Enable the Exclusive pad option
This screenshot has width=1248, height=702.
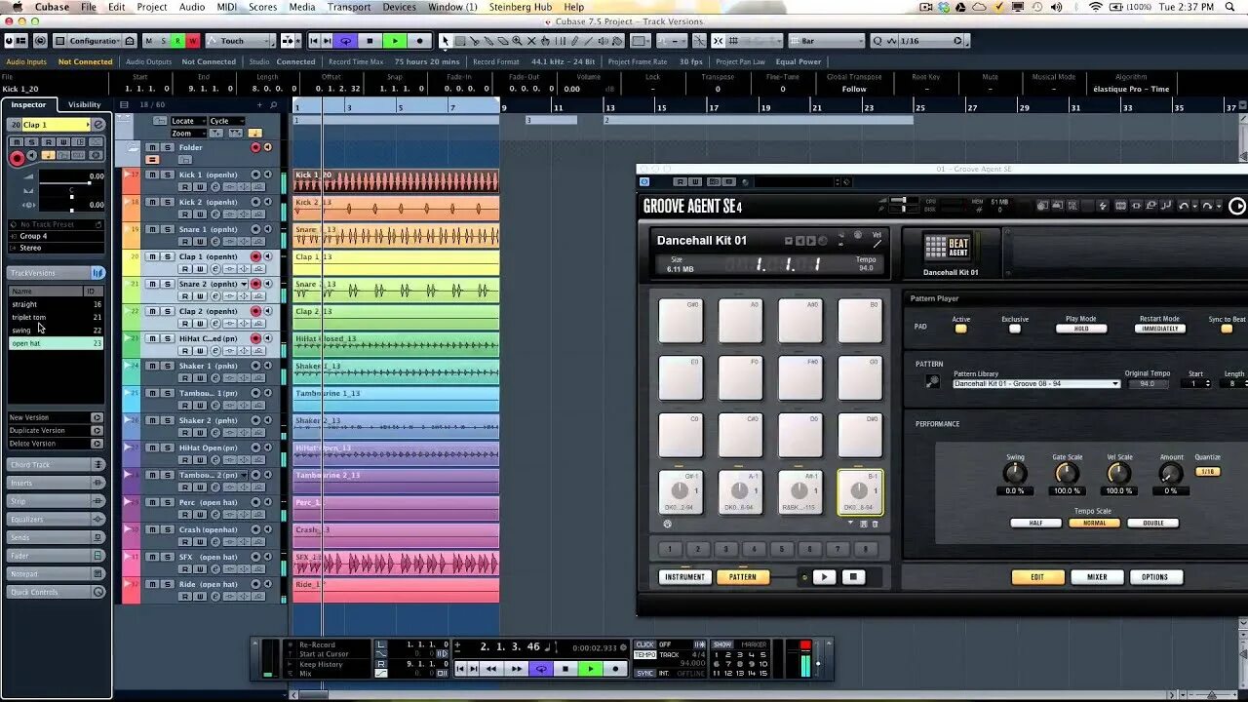(x=1014, y=331)
